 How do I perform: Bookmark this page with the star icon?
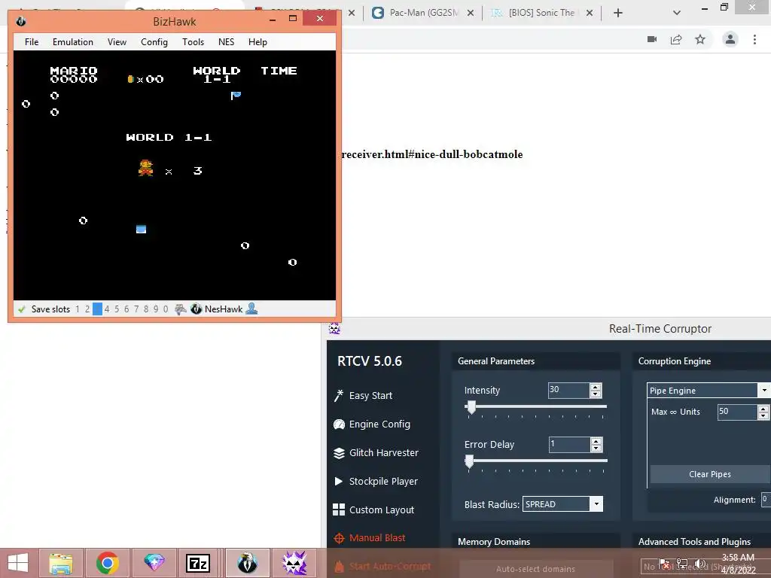700,39
